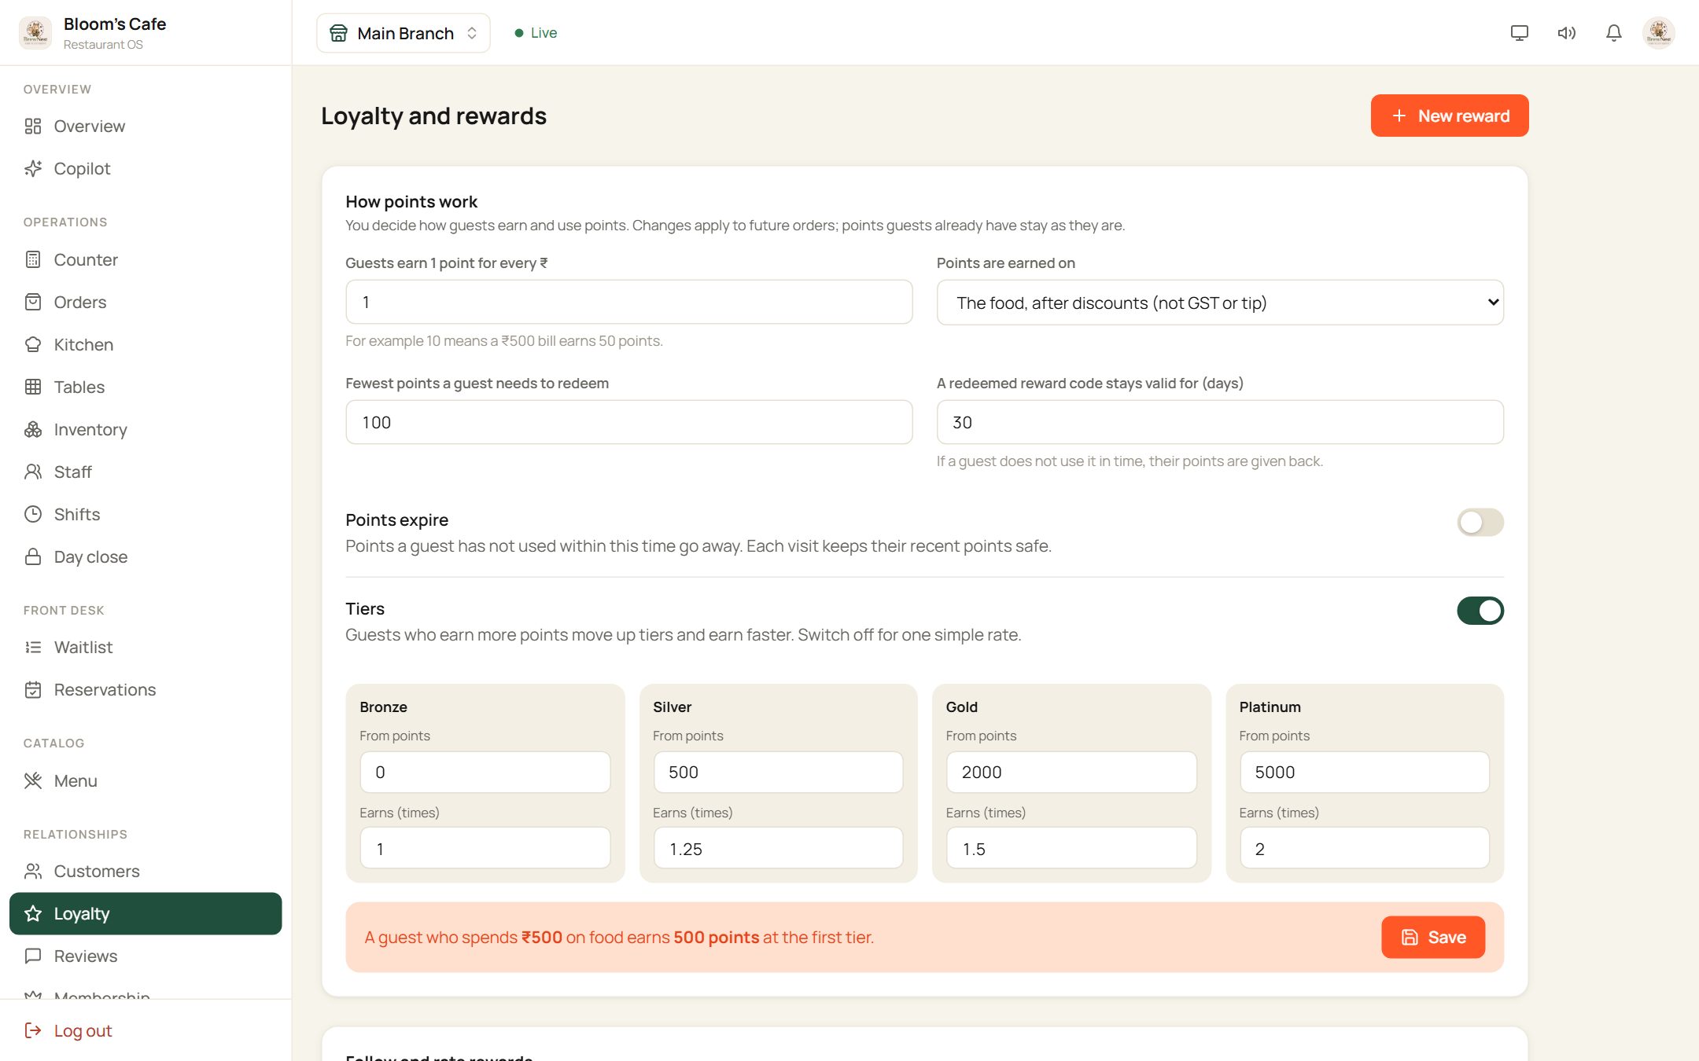Click the Counter calculator icon

33,260
